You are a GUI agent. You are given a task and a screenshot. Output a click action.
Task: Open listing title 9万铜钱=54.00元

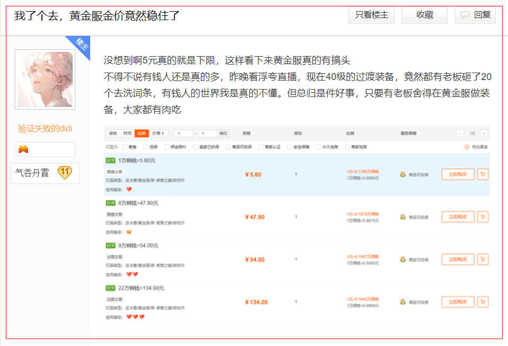pos(138,246)
